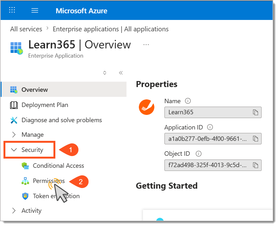
Task: Show info tooltip for Object ID
Action: point(199,154)
